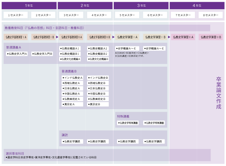226x166 pixels.
Task: Click the 4年生 year header
Action: (197, 6)
